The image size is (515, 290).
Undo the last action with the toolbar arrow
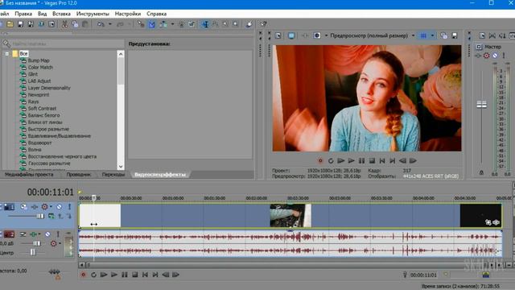(101, 24)
